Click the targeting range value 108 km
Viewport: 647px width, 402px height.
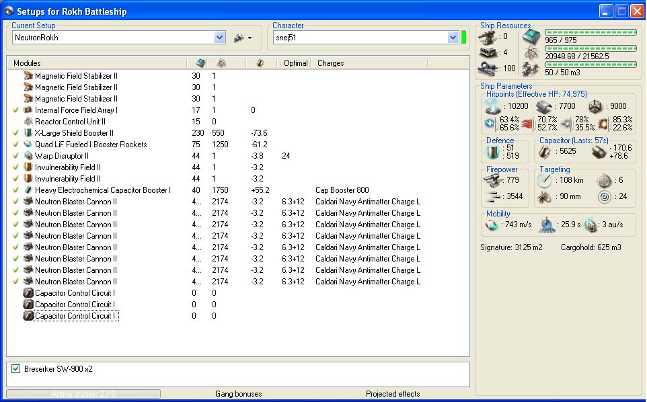pos(572,180)
